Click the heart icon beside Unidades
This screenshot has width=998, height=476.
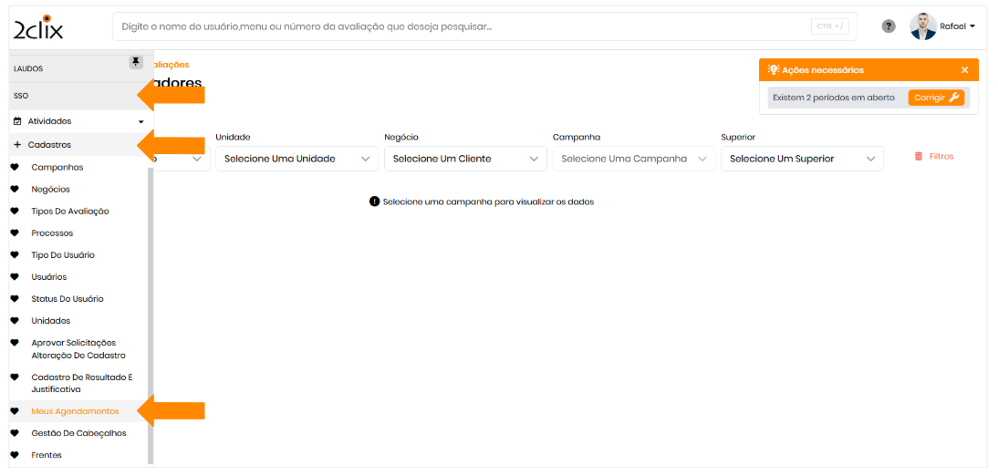pos(15,321)
